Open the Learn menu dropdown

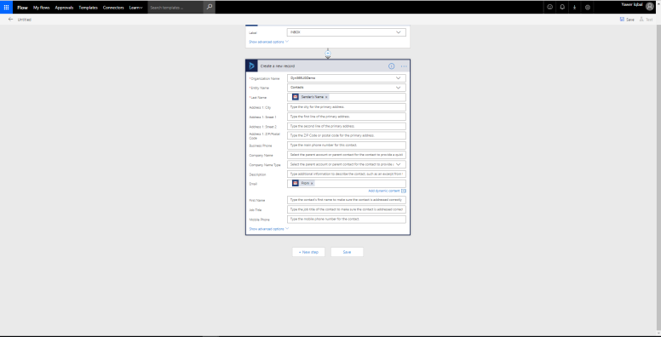[x=135, y=8]
